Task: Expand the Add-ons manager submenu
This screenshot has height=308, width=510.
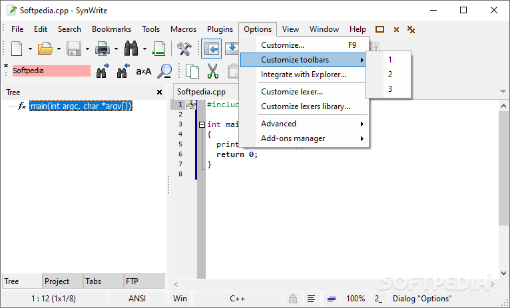Action: 304,138
